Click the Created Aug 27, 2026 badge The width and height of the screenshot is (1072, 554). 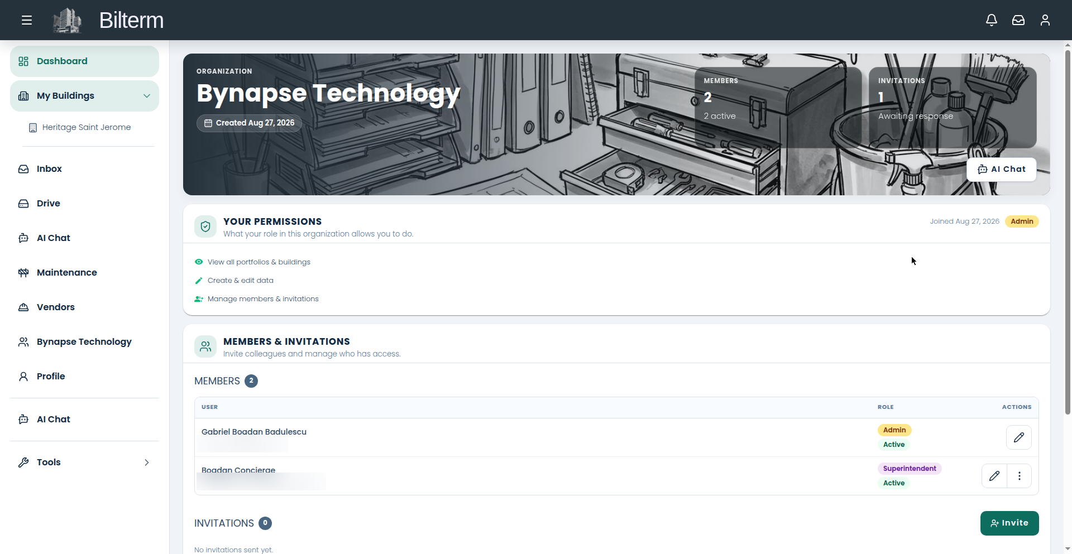(249, 123)
